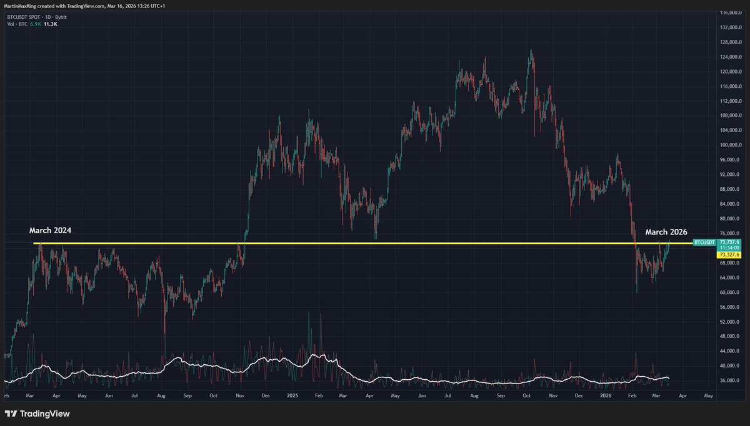Viewport: 750px width, 426px height.
Task: Click the 120,000.0 price axis label
Action: point(730,72)
